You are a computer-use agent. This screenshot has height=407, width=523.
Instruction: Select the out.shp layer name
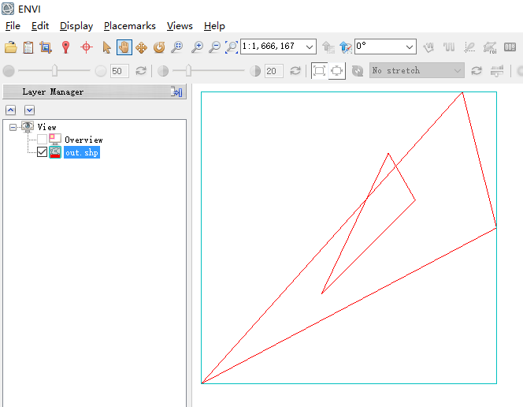[81, 152]
